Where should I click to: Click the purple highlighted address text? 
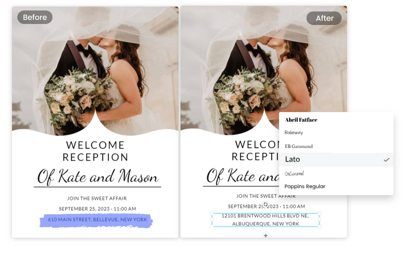click(x=96, y=220)
